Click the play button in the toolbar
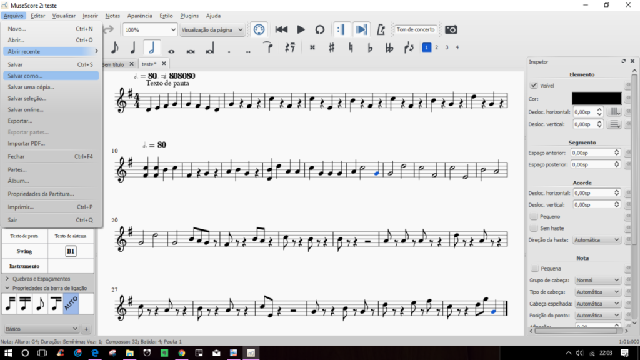Image resolution: width=640 pixels, height=360 pixels. click(301, 29)
